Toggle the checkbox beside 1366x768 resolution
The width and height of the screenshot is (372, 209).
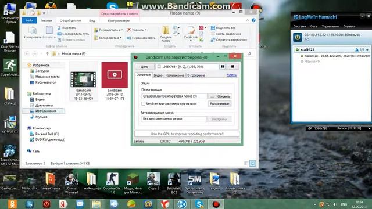pos(159,67)
